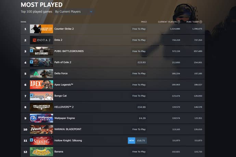Click the Current Players help icon
Viewport: 236px width, 157px height.
[x=179, y=22]
